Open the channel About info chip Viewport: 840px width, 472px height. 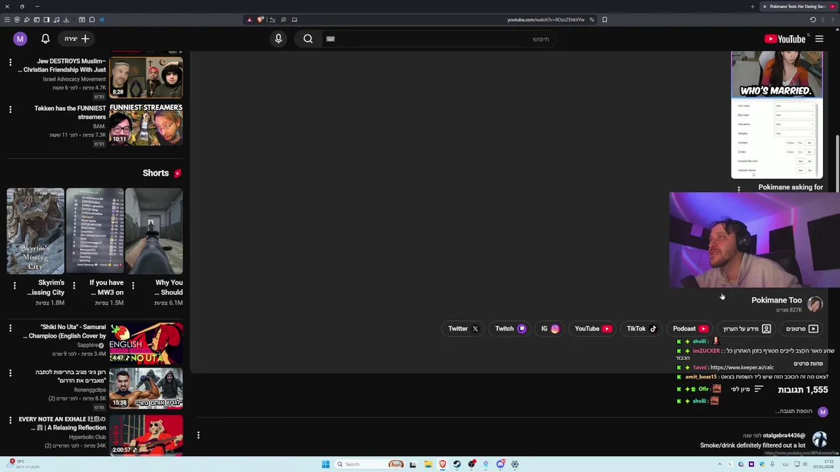pyautogui.click(x=747, y=328)
